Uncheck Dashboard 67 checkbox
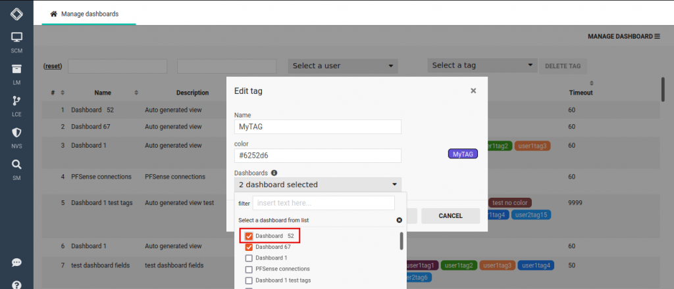Screen dimensions: 674x289 click(249, 247)
